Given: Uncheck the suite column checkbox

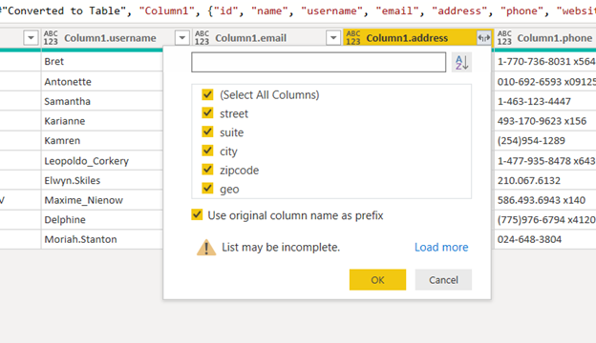Looking at the screenshot, I should pyautogui.click(x=207, y=131).
